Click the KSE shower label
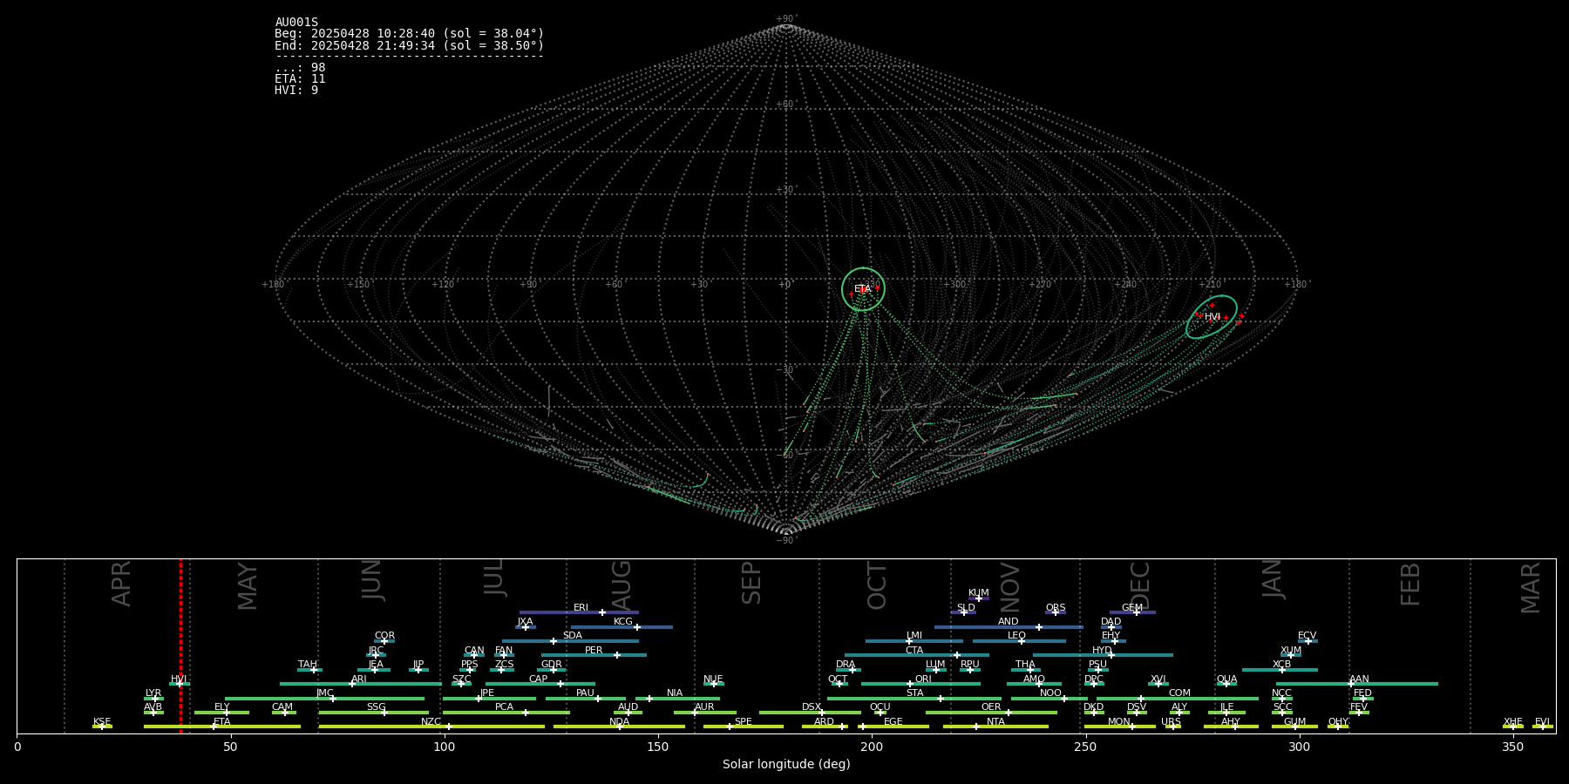The width and height of the screenshot is (1569, 784). pyautogui.click(x=102, y=722)
